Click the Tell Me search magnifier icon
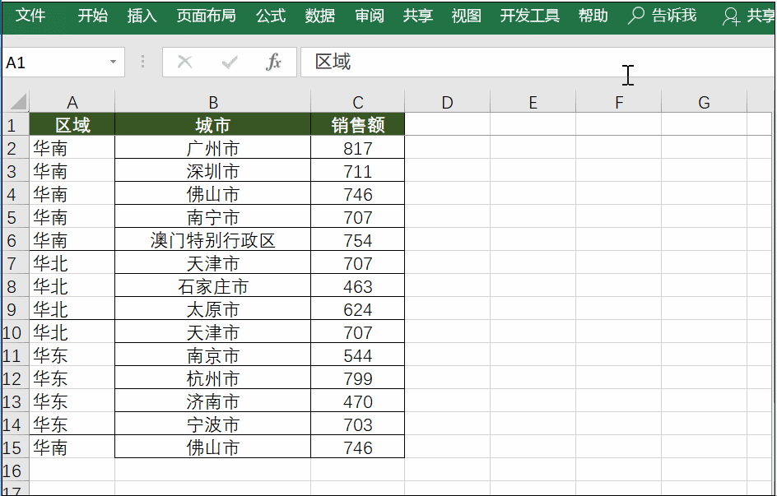Viewport: 777px width, 496px height. (x=635, y=16)
